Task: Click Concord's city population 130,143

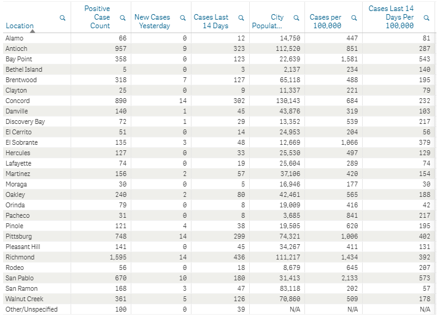Action: click(288, 101)
